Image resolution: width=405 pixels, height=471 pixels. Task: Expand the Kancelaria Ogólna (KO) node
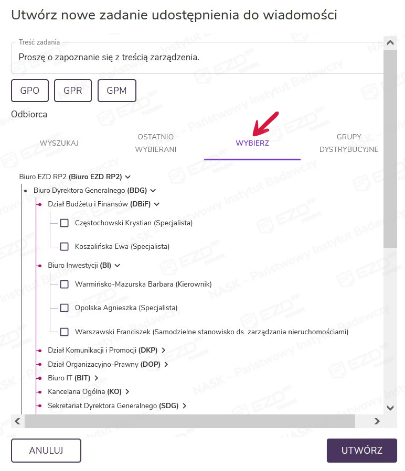pyautogui.click(x=127, y=391)
